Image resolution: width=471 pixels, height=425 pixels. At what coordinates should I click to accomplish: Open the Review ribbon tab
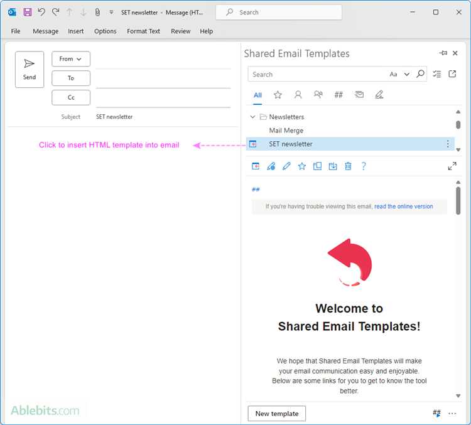(x=180, y=31)
